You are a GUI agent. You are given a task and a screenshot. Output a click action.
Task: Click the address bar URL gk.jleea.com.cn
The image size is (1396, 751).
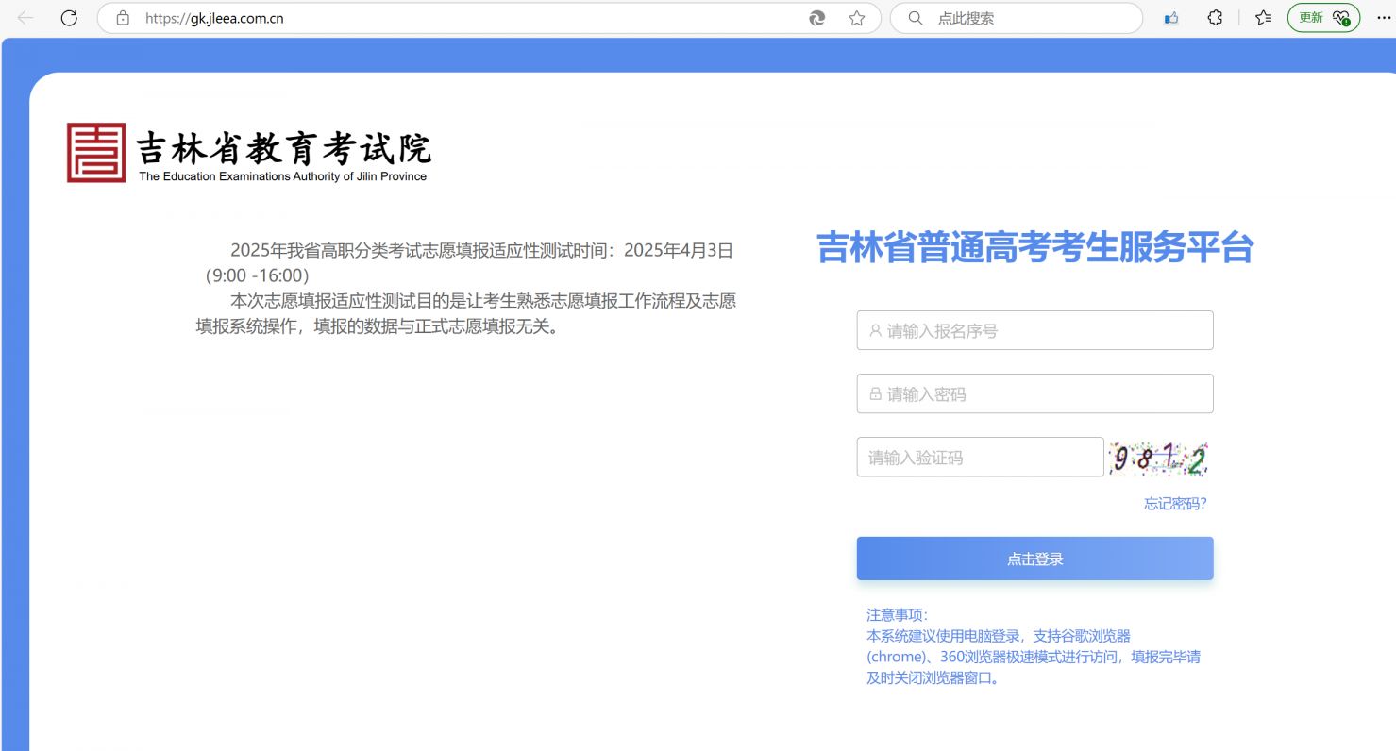click(214, 18)
